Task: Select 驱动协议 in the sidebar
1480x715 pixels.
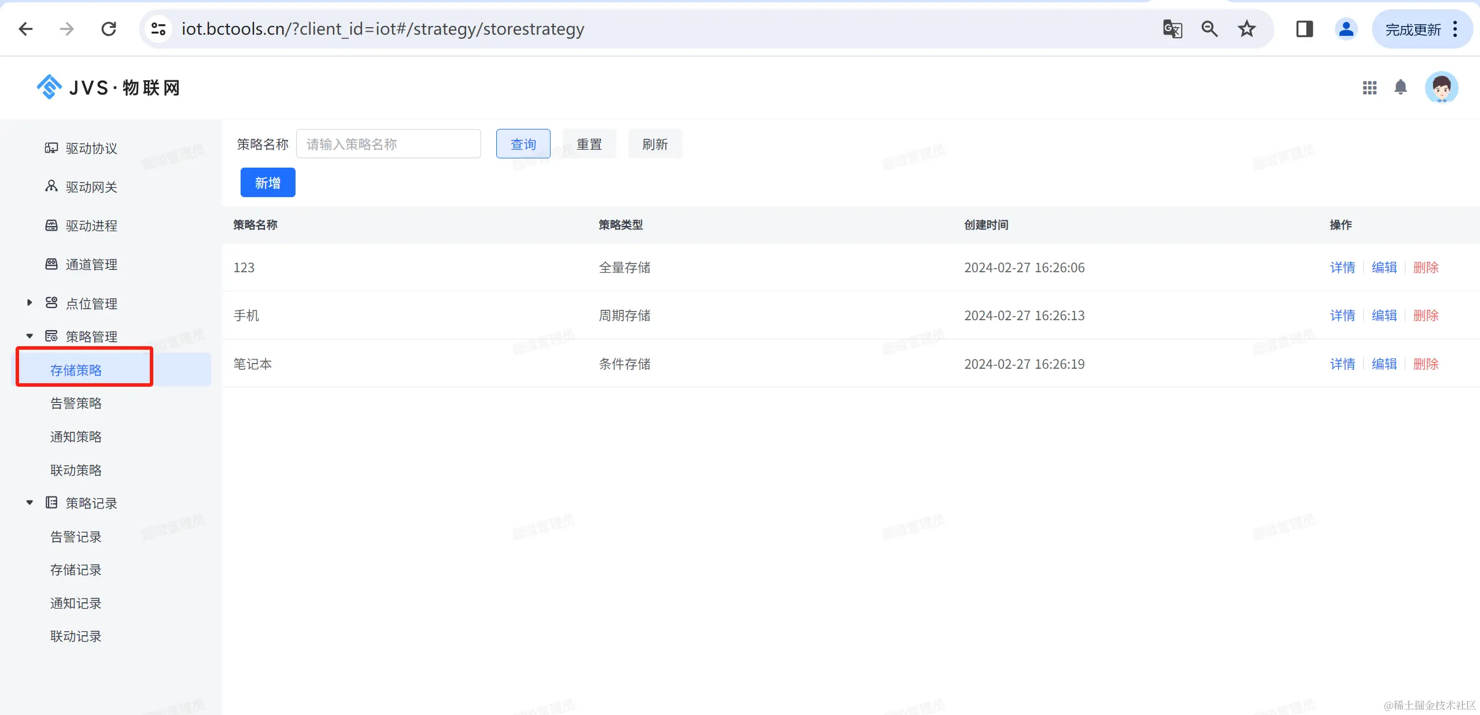Action: [x=91, y=149]
